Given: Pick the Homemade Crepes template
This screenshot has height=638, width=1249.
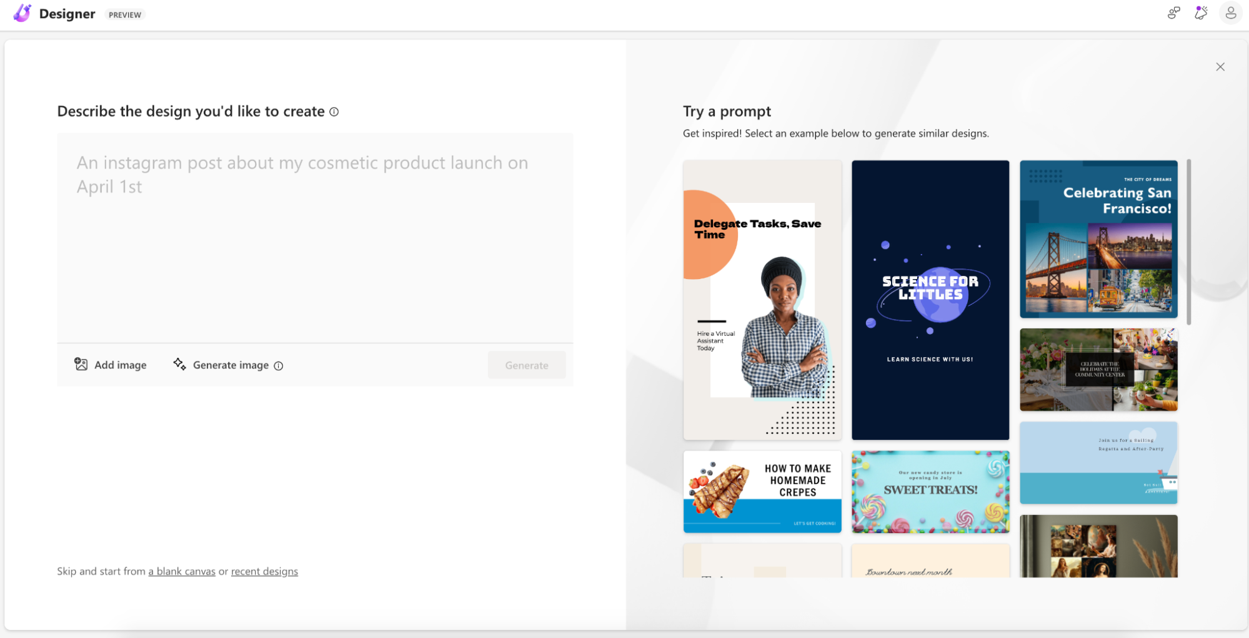Looking at the screenshot, I should pyautogui.click(x=762, y=492).
